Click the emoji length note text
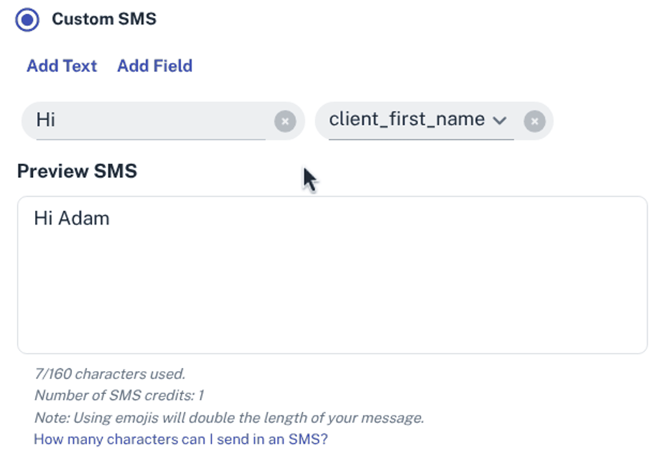This screenshot has width=649, height=473. [228, 417]
